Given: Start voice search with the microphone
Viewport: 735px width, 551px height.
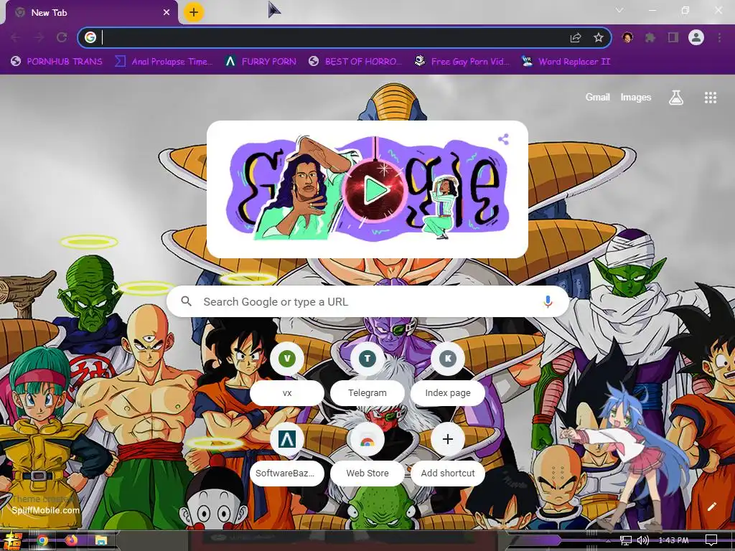Looking at the screenshot, I should point(548,301).
